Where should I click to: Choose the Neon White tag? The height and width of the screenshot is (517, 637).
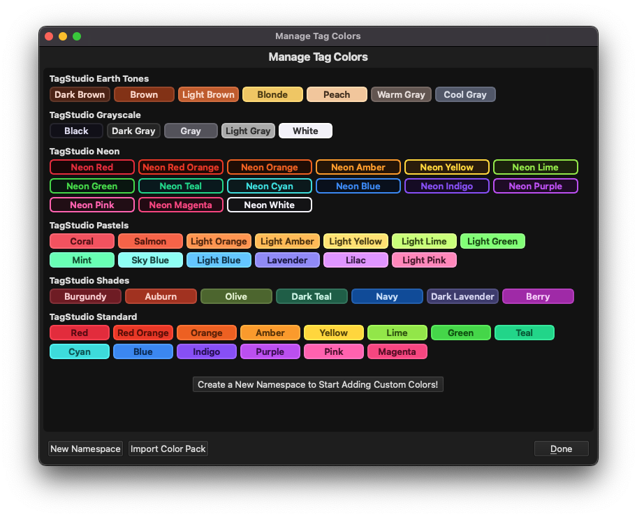270,205
